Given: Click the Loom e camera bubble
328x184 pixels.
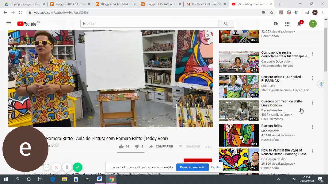Looking at the screenshot, I should click(25, 149).
